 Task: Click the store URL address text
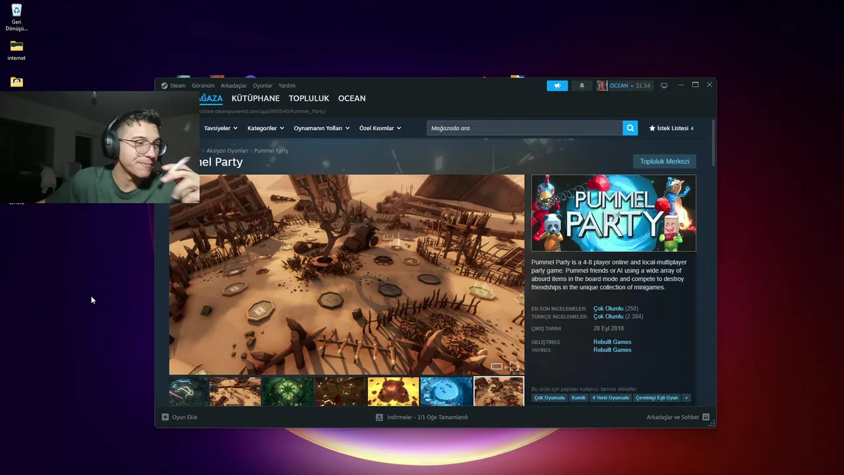(262, 111)
